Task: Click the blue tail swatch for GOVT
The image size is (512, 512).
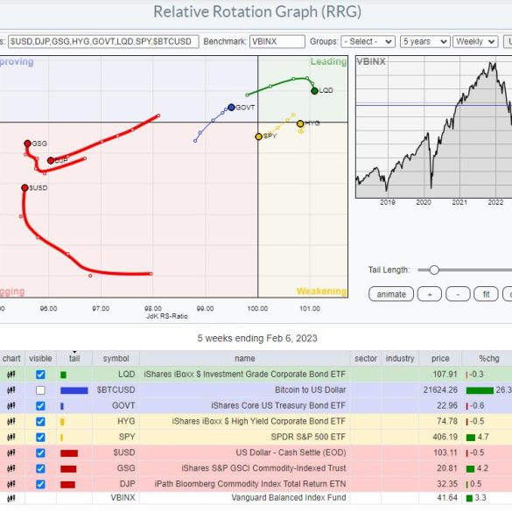Action: (x=62, y=406)
